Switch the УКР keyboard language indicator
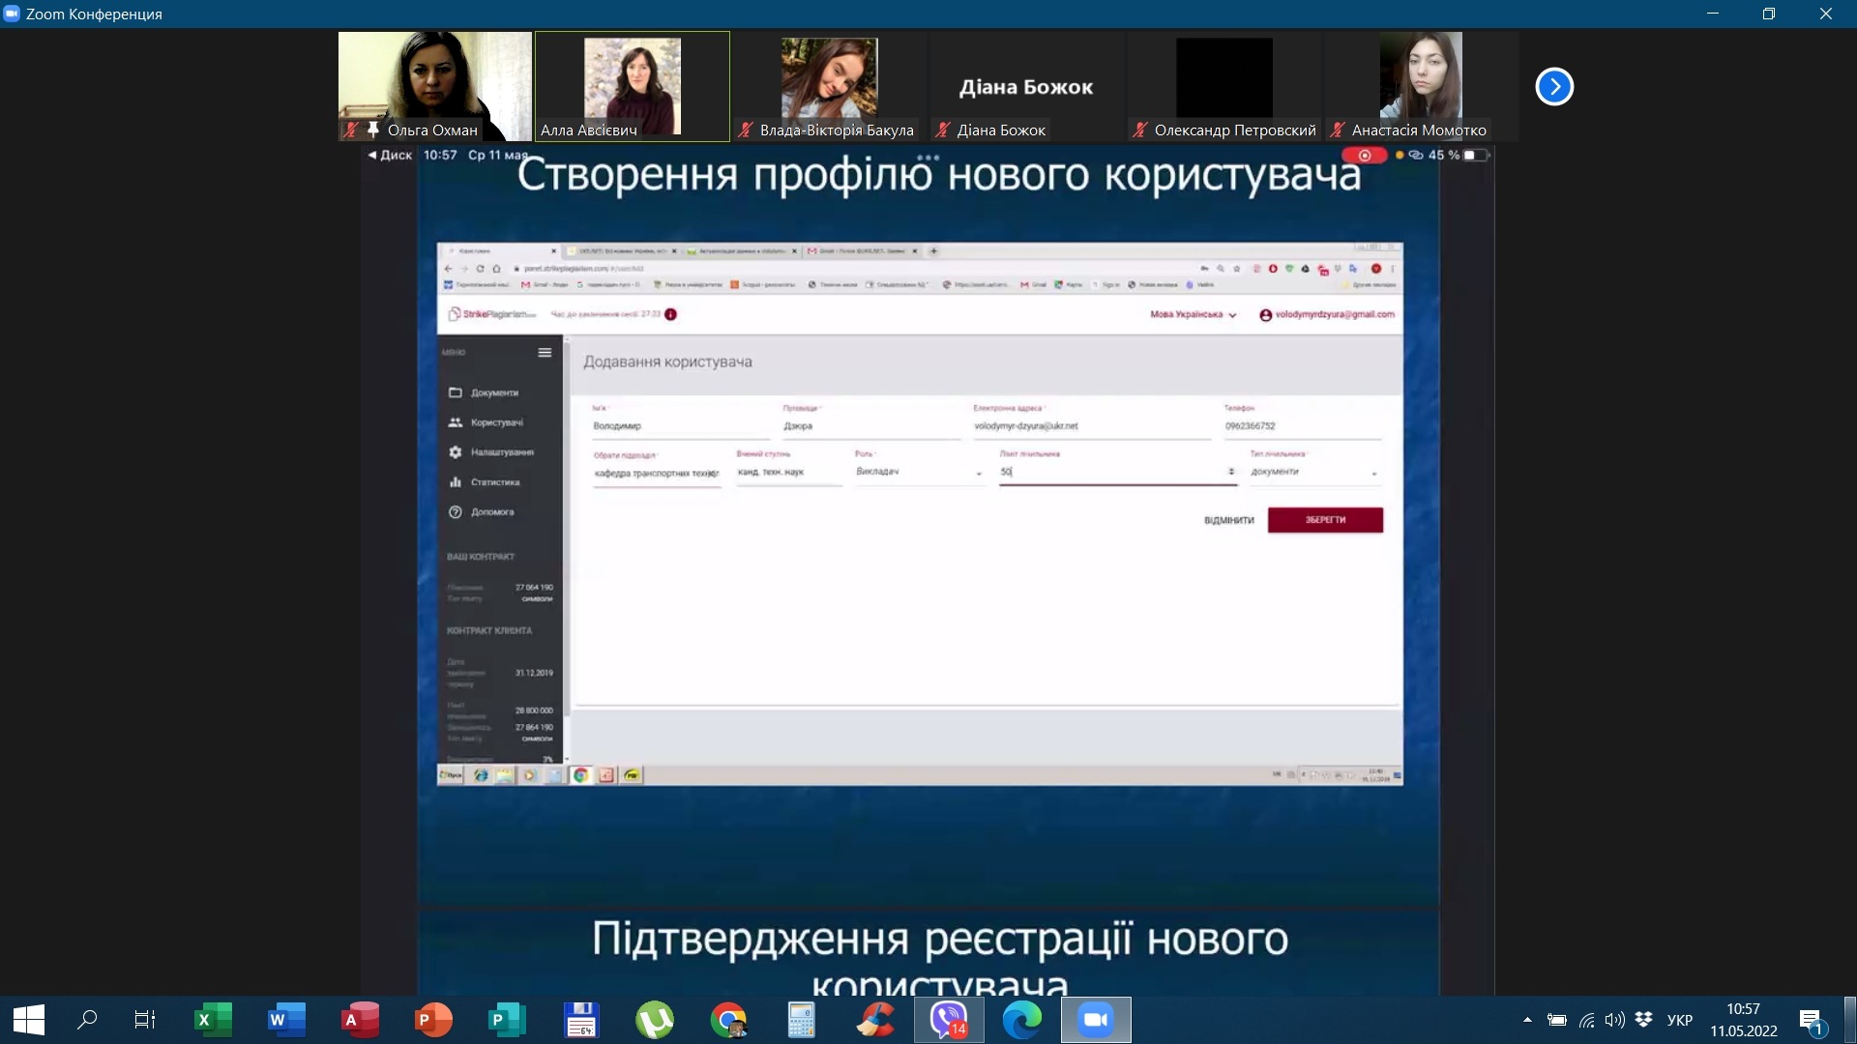The image size is (1857, 1044). click(1680, 1020)
